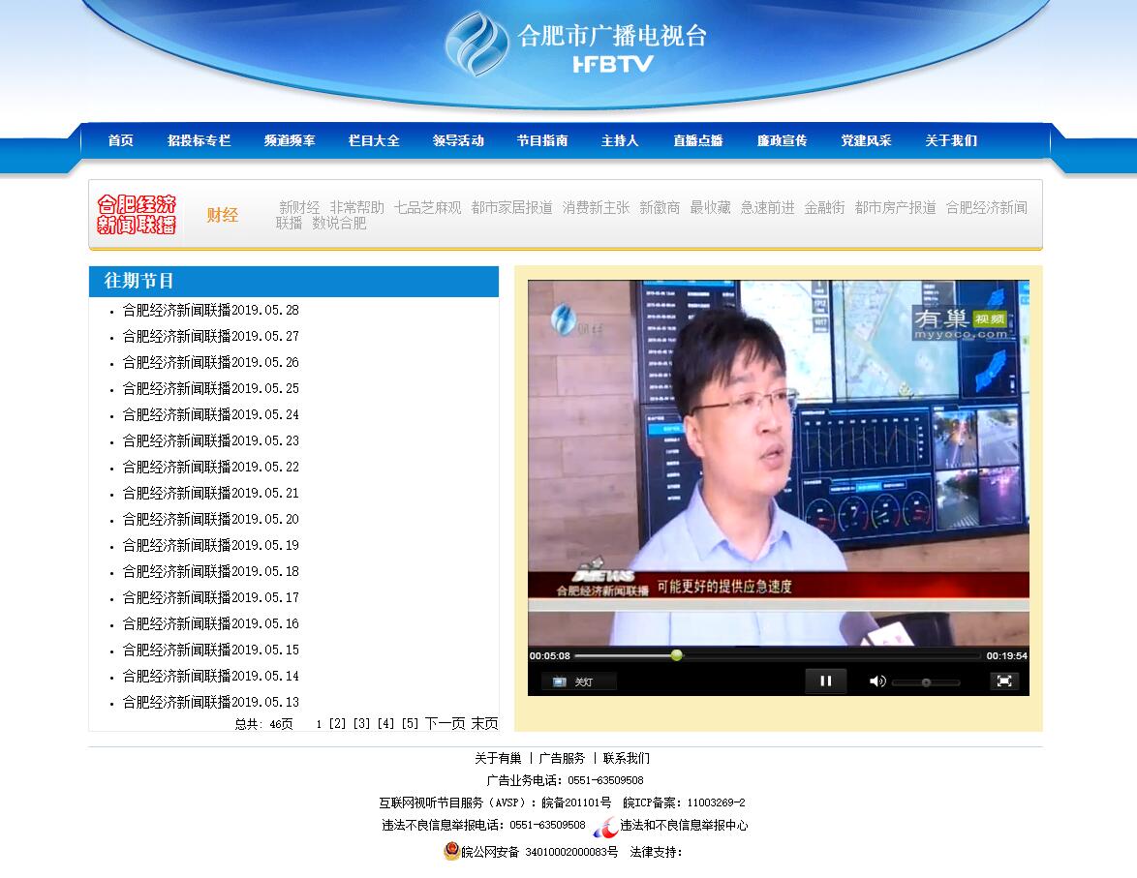The image size is (1137, 878).
Task: Open the 节目指南 menu item
Action: [x=542, y=140]
